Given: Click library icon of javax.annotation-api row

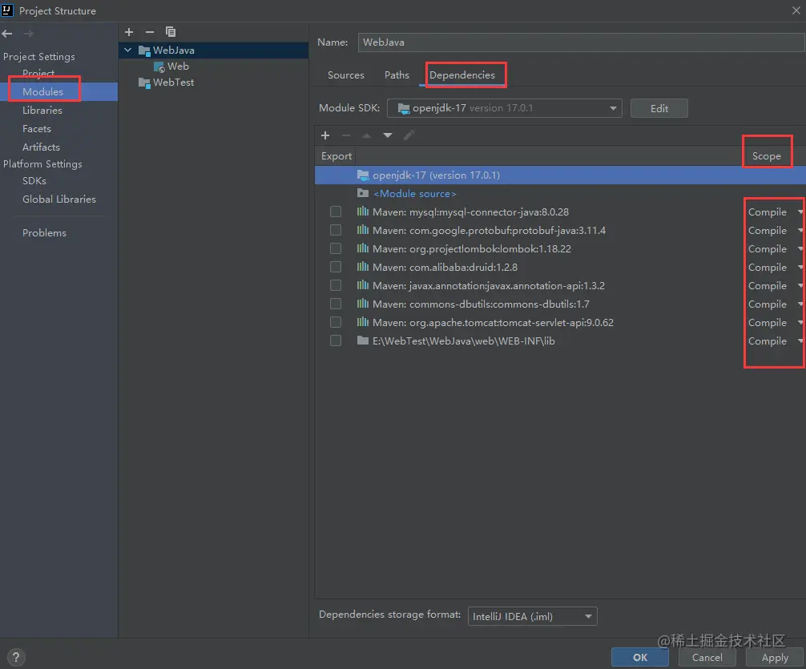Looking at the screenshot, I should tap(363, 285).
